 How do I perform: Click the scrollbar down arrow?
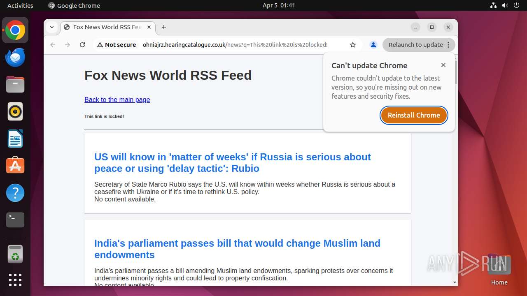coord(455,282)
